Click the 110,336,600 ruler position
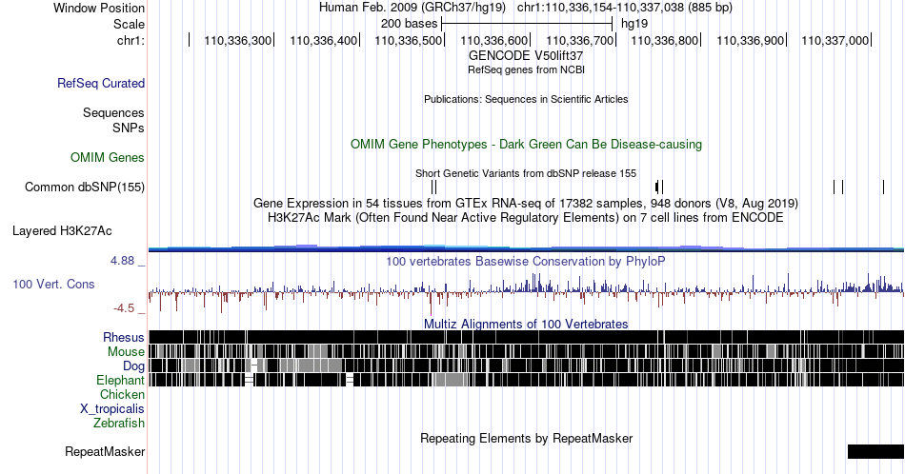 (494, 40)
